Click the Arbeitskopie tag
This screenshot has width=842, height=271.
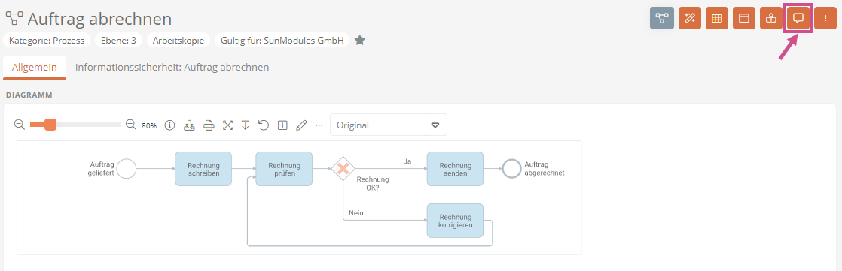point(178,41)
